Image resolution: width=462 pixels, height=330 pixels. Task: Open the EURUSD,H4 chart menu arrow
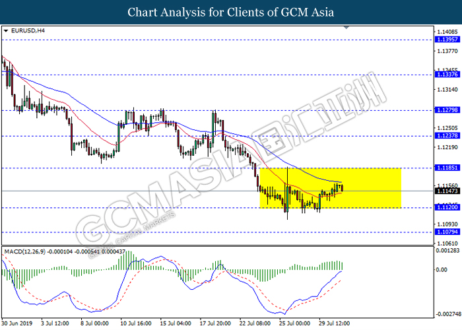pyautogui.click(x=6, y=31)
